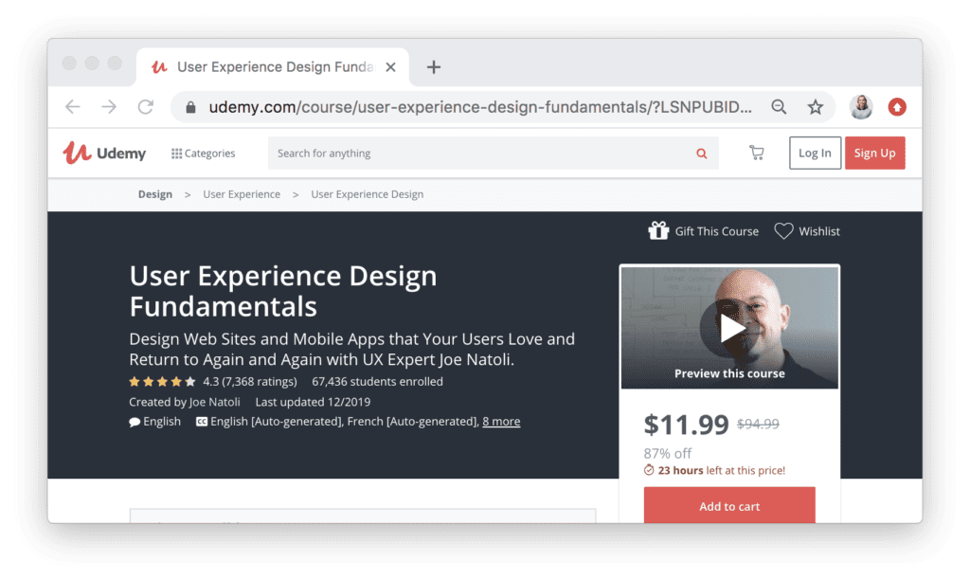The height and width of the screenshot is (580, 970).
Task: Click the Last updated 12/2019 text
Action: (313, 403)
